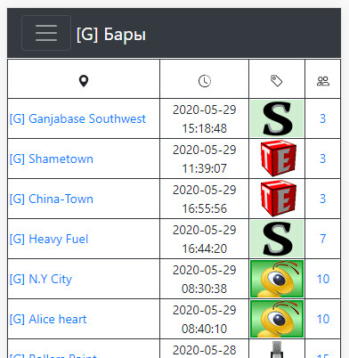349x358 pixels.
Task: Open the [G] China-Town link
Action: pos(52,199)
